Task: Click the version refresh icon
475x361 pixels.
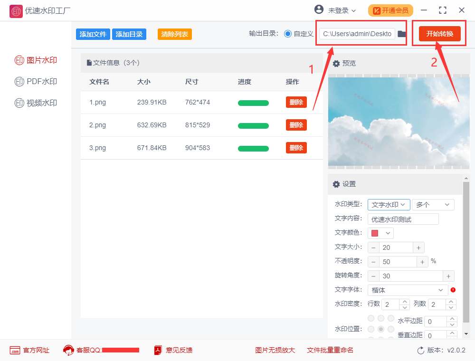Action: coord(421,351)
